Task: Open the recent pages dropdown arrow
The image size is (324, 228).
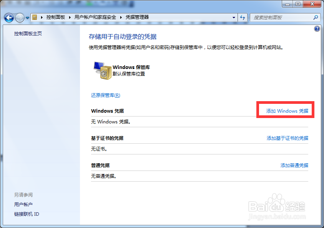Action: pos(27,18)
